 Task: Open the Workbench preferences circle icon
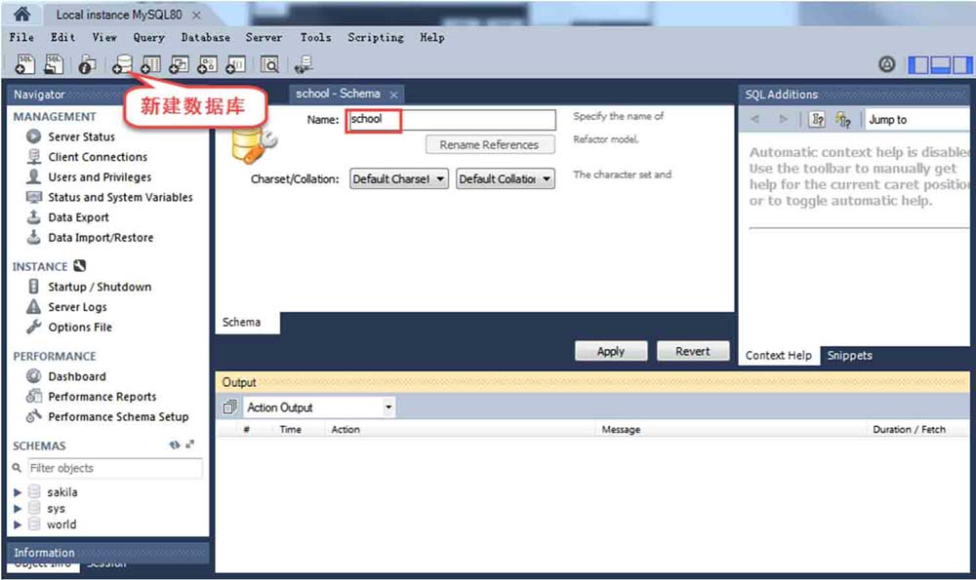887,64
